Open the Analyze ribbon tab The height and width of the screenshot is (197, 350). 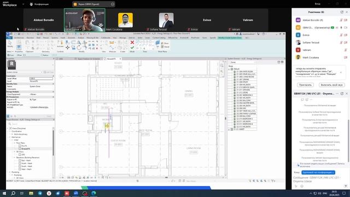click(81, 38)
